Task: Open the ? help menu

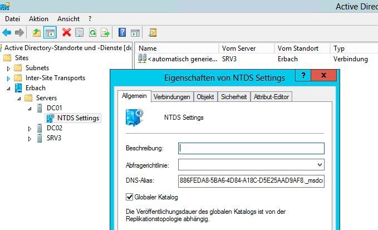Action: pyautogui.click(x=90, y=19)
